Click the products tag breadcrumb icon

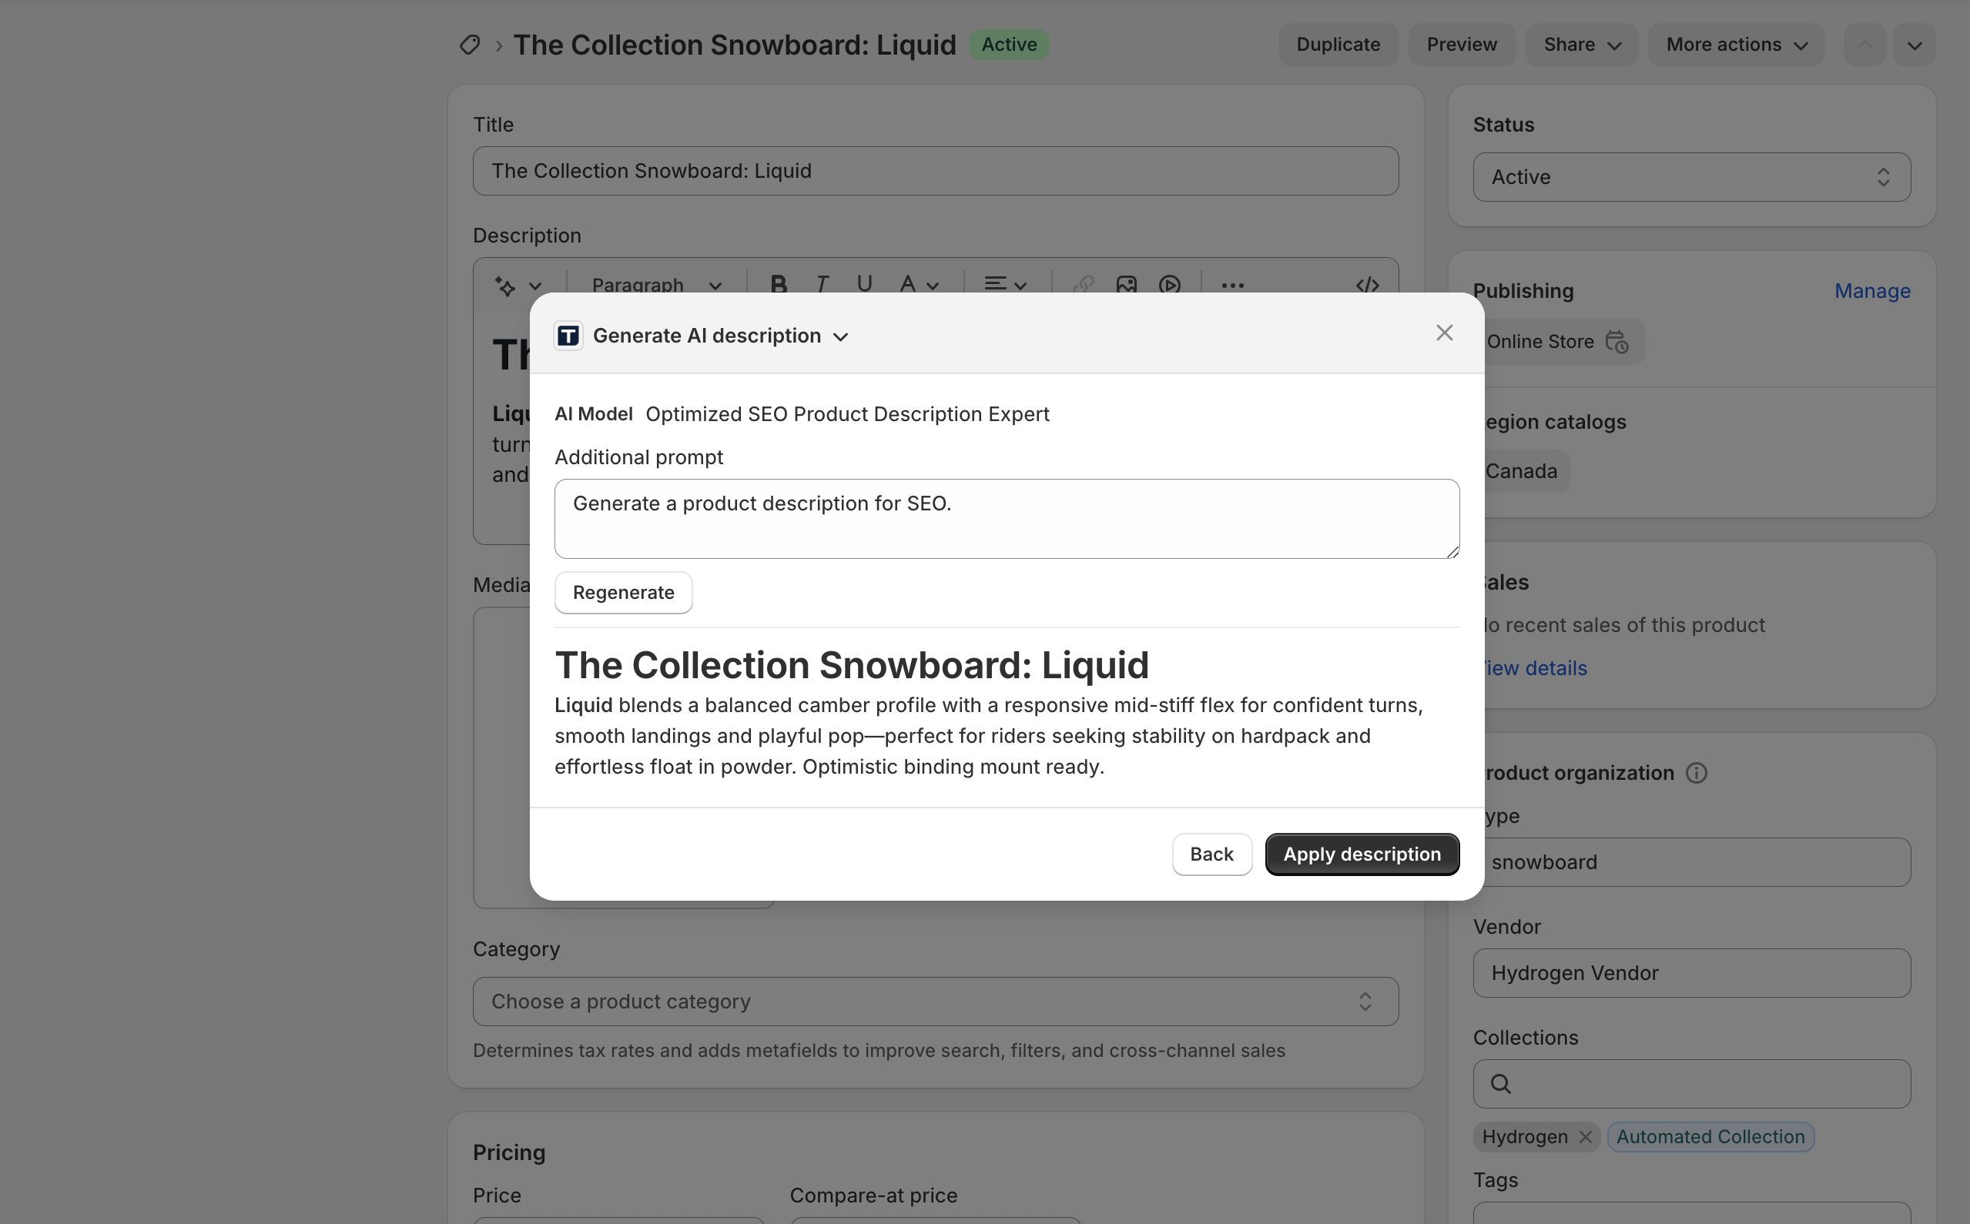pos(470,45)
